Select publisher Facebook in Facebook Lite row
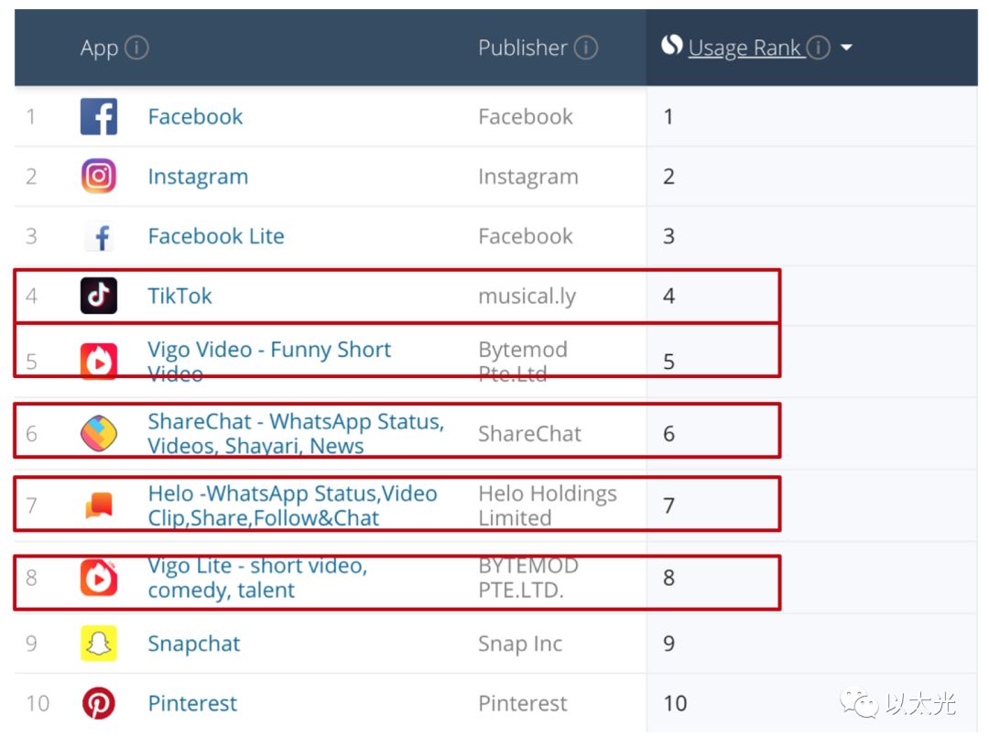 [526, 236]
